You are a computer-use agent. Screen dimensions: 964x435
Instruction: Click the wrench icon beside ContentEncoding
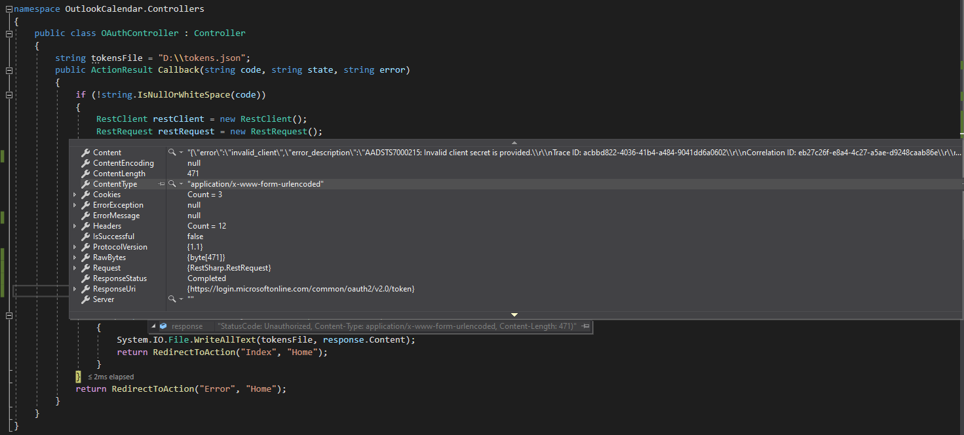[85, 163]
